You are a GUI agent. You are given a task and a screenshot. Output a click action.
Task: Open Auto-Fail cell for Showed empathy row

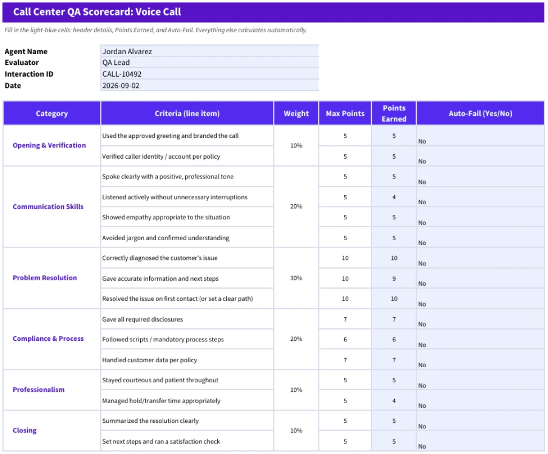pos(480,217)
